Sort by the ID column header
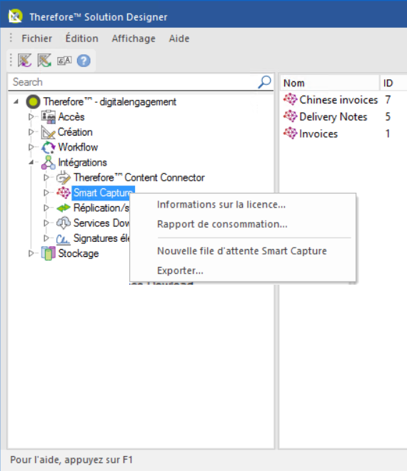This screenshot has height=471, width=407. tap(393, 83)
